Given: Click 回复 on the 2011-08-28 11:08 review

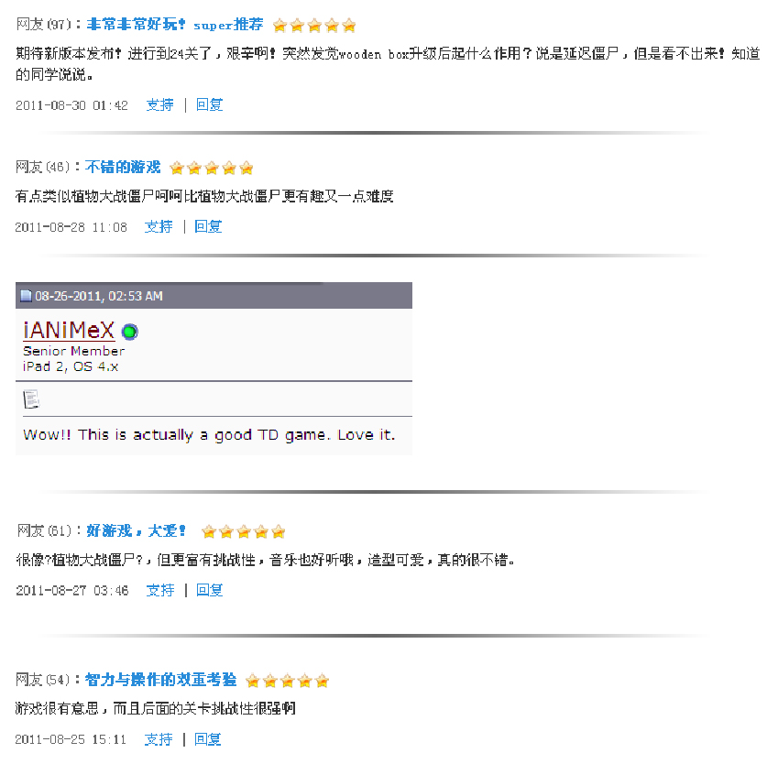Looking at the screenshot, I should [208, 226].
